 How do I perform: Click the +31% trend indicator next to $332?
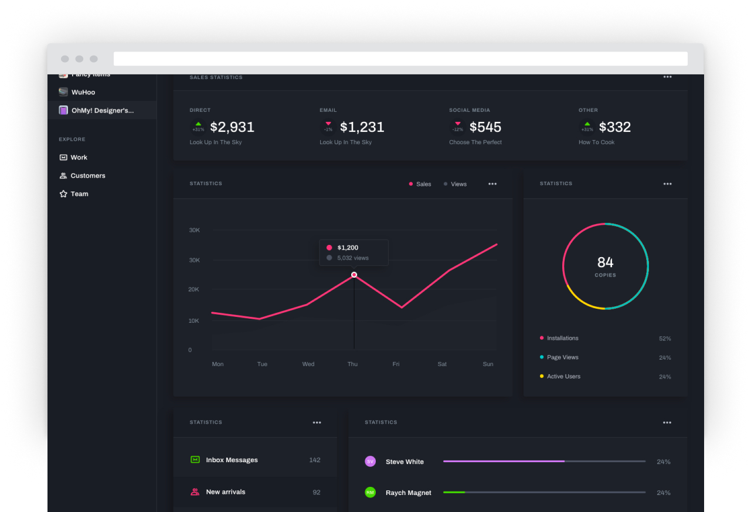click(x=587, y=127)
